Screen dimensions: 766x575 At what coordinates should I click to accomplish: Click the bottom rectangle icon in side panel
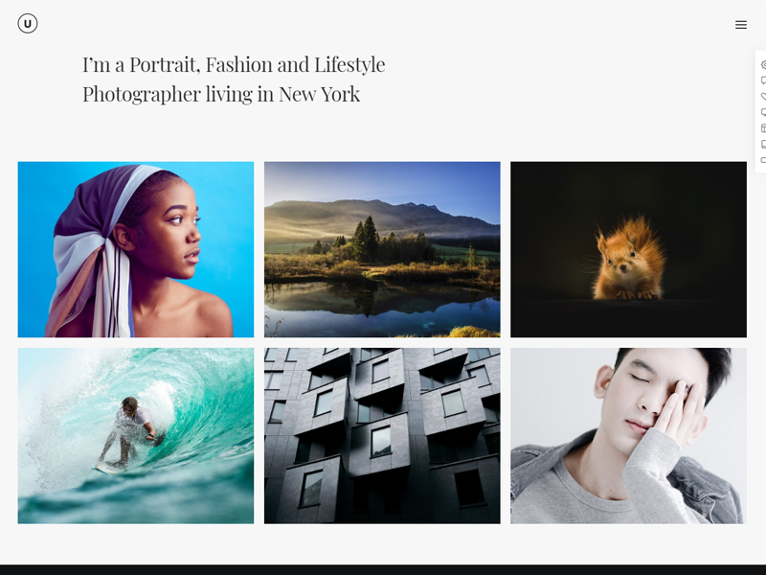763,160
